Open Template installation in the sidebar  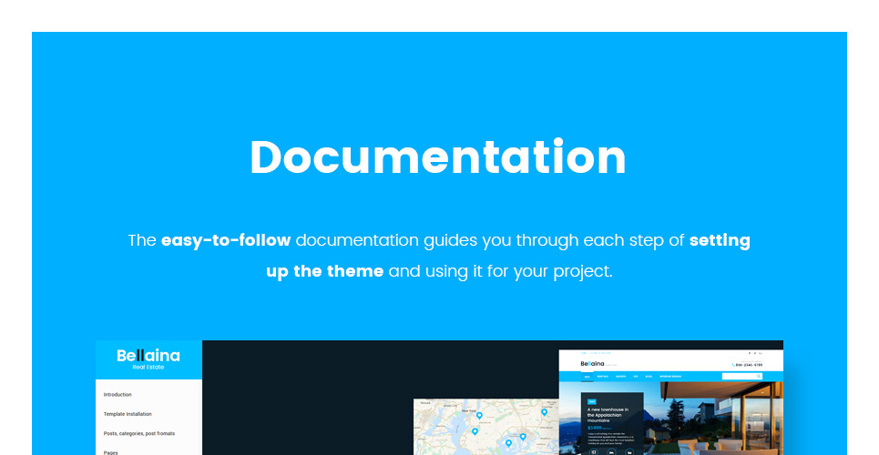128,414
